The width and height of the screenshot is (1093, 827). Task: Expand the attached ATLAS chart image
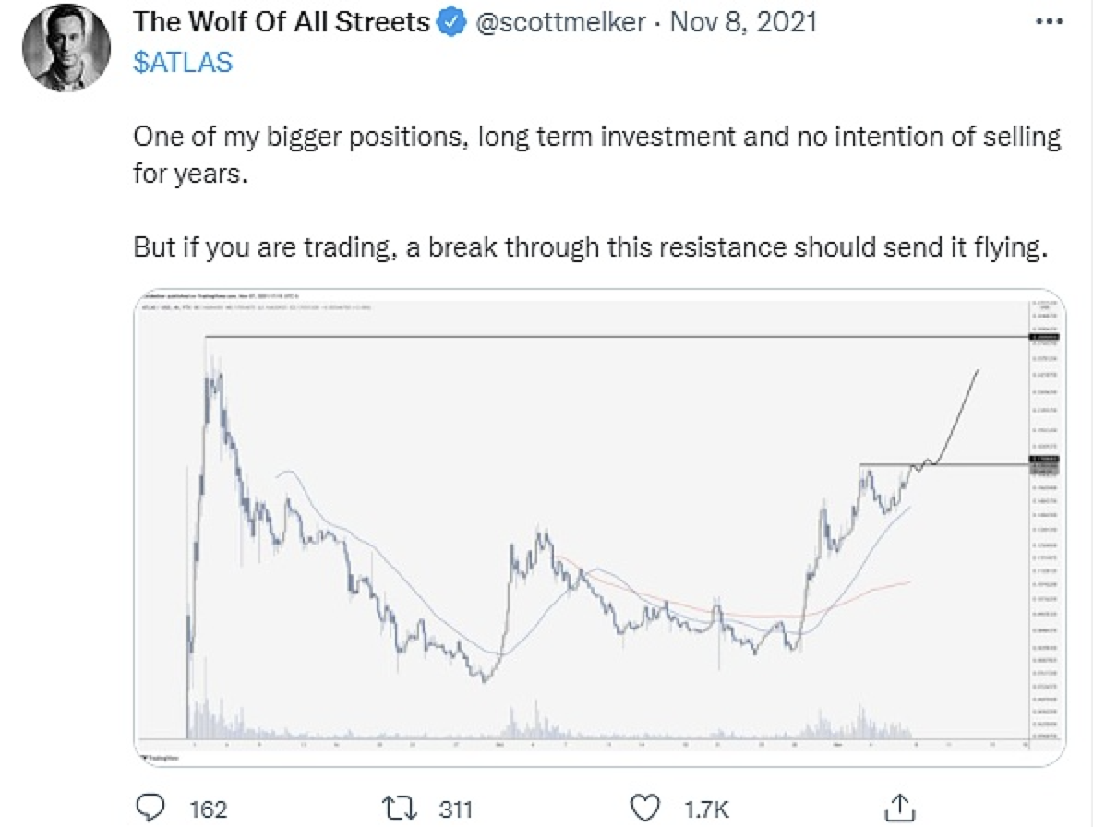[x=599, y=527]
